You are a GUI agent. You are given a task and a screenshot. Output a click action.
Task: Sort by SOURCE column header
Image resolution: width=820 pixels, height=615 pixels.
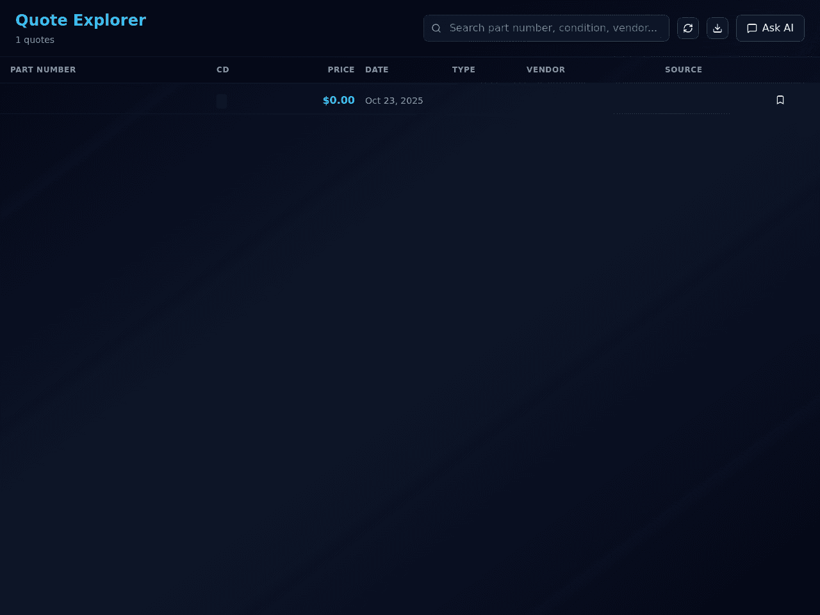pos(684,70)
